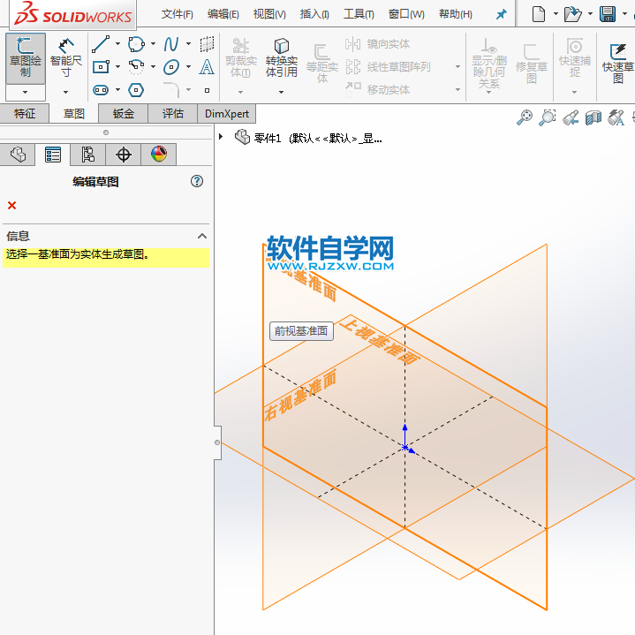Open the 工具(T) menu

(359, 14)
